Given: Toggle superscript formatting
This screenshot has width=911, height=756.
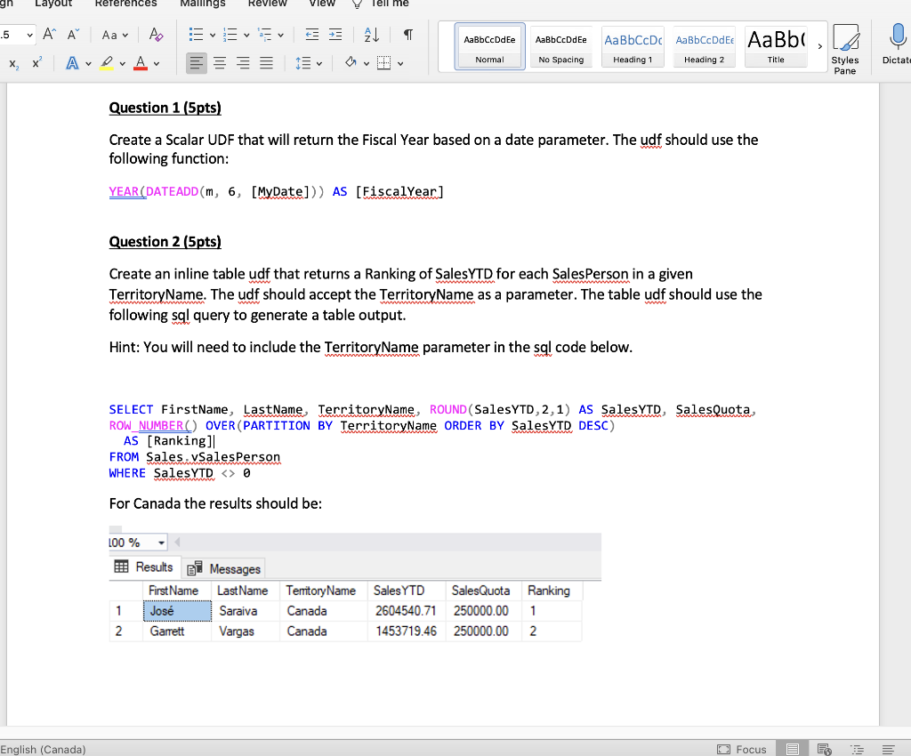Looking at the screenshot, I should click(36, 63).
